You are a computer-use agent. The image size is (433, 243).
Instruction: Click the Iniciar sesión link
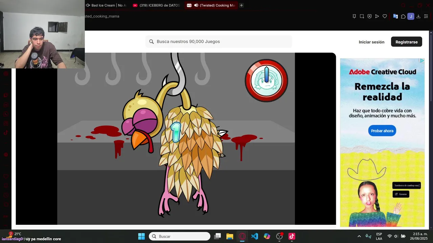point(371,42)
